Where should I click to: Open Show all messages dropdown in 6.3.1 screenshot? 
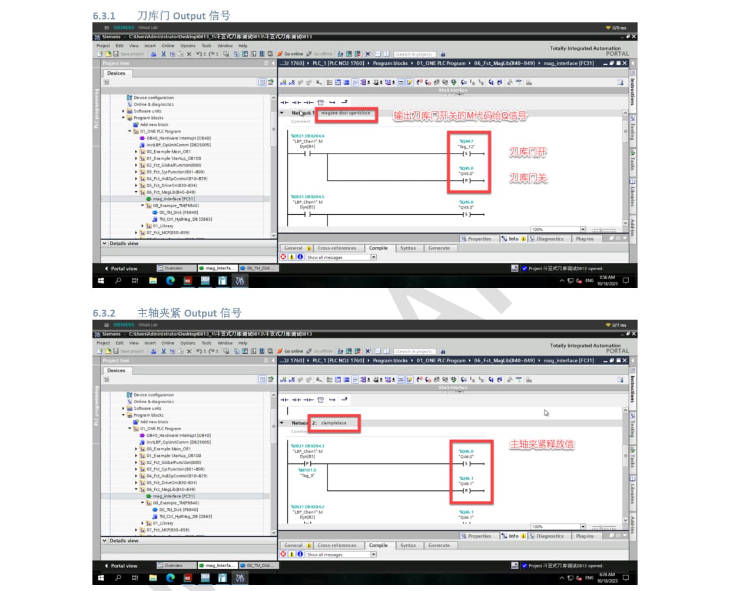coord(373,257)
